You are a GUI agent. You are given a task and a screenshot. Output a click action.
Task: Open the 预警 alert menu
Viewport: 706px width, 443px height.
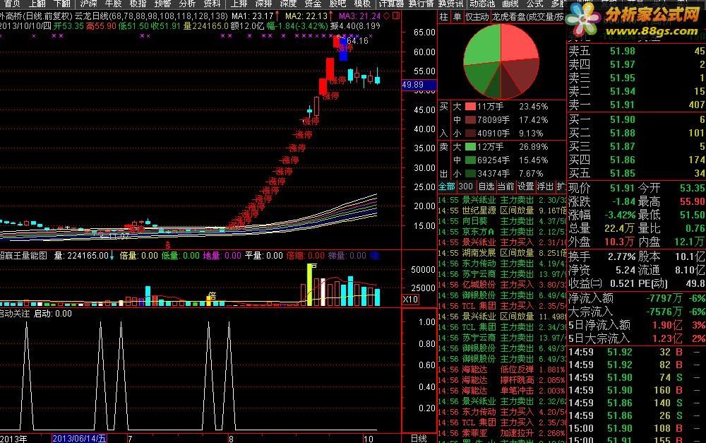tap(162, 4)
